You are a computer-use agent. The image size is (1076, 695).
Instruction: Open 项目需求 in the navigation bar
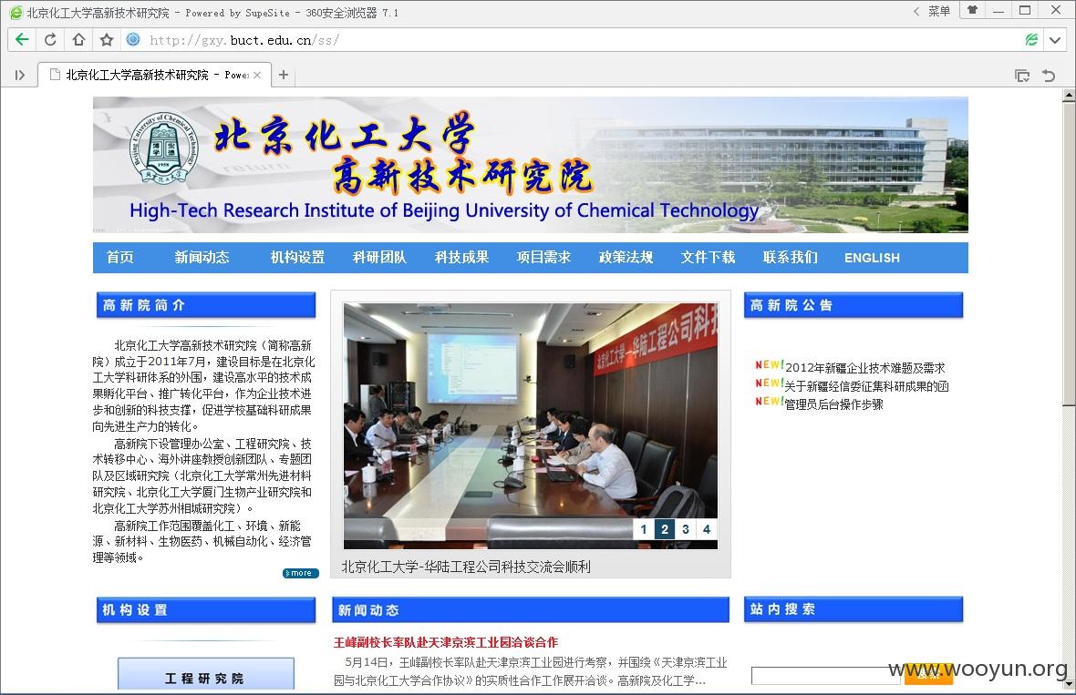pos(543,257)
